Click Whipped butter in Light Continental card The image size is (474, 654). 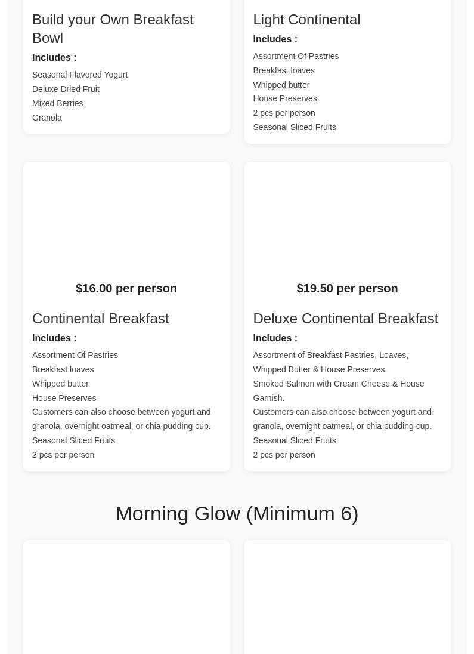281,85
